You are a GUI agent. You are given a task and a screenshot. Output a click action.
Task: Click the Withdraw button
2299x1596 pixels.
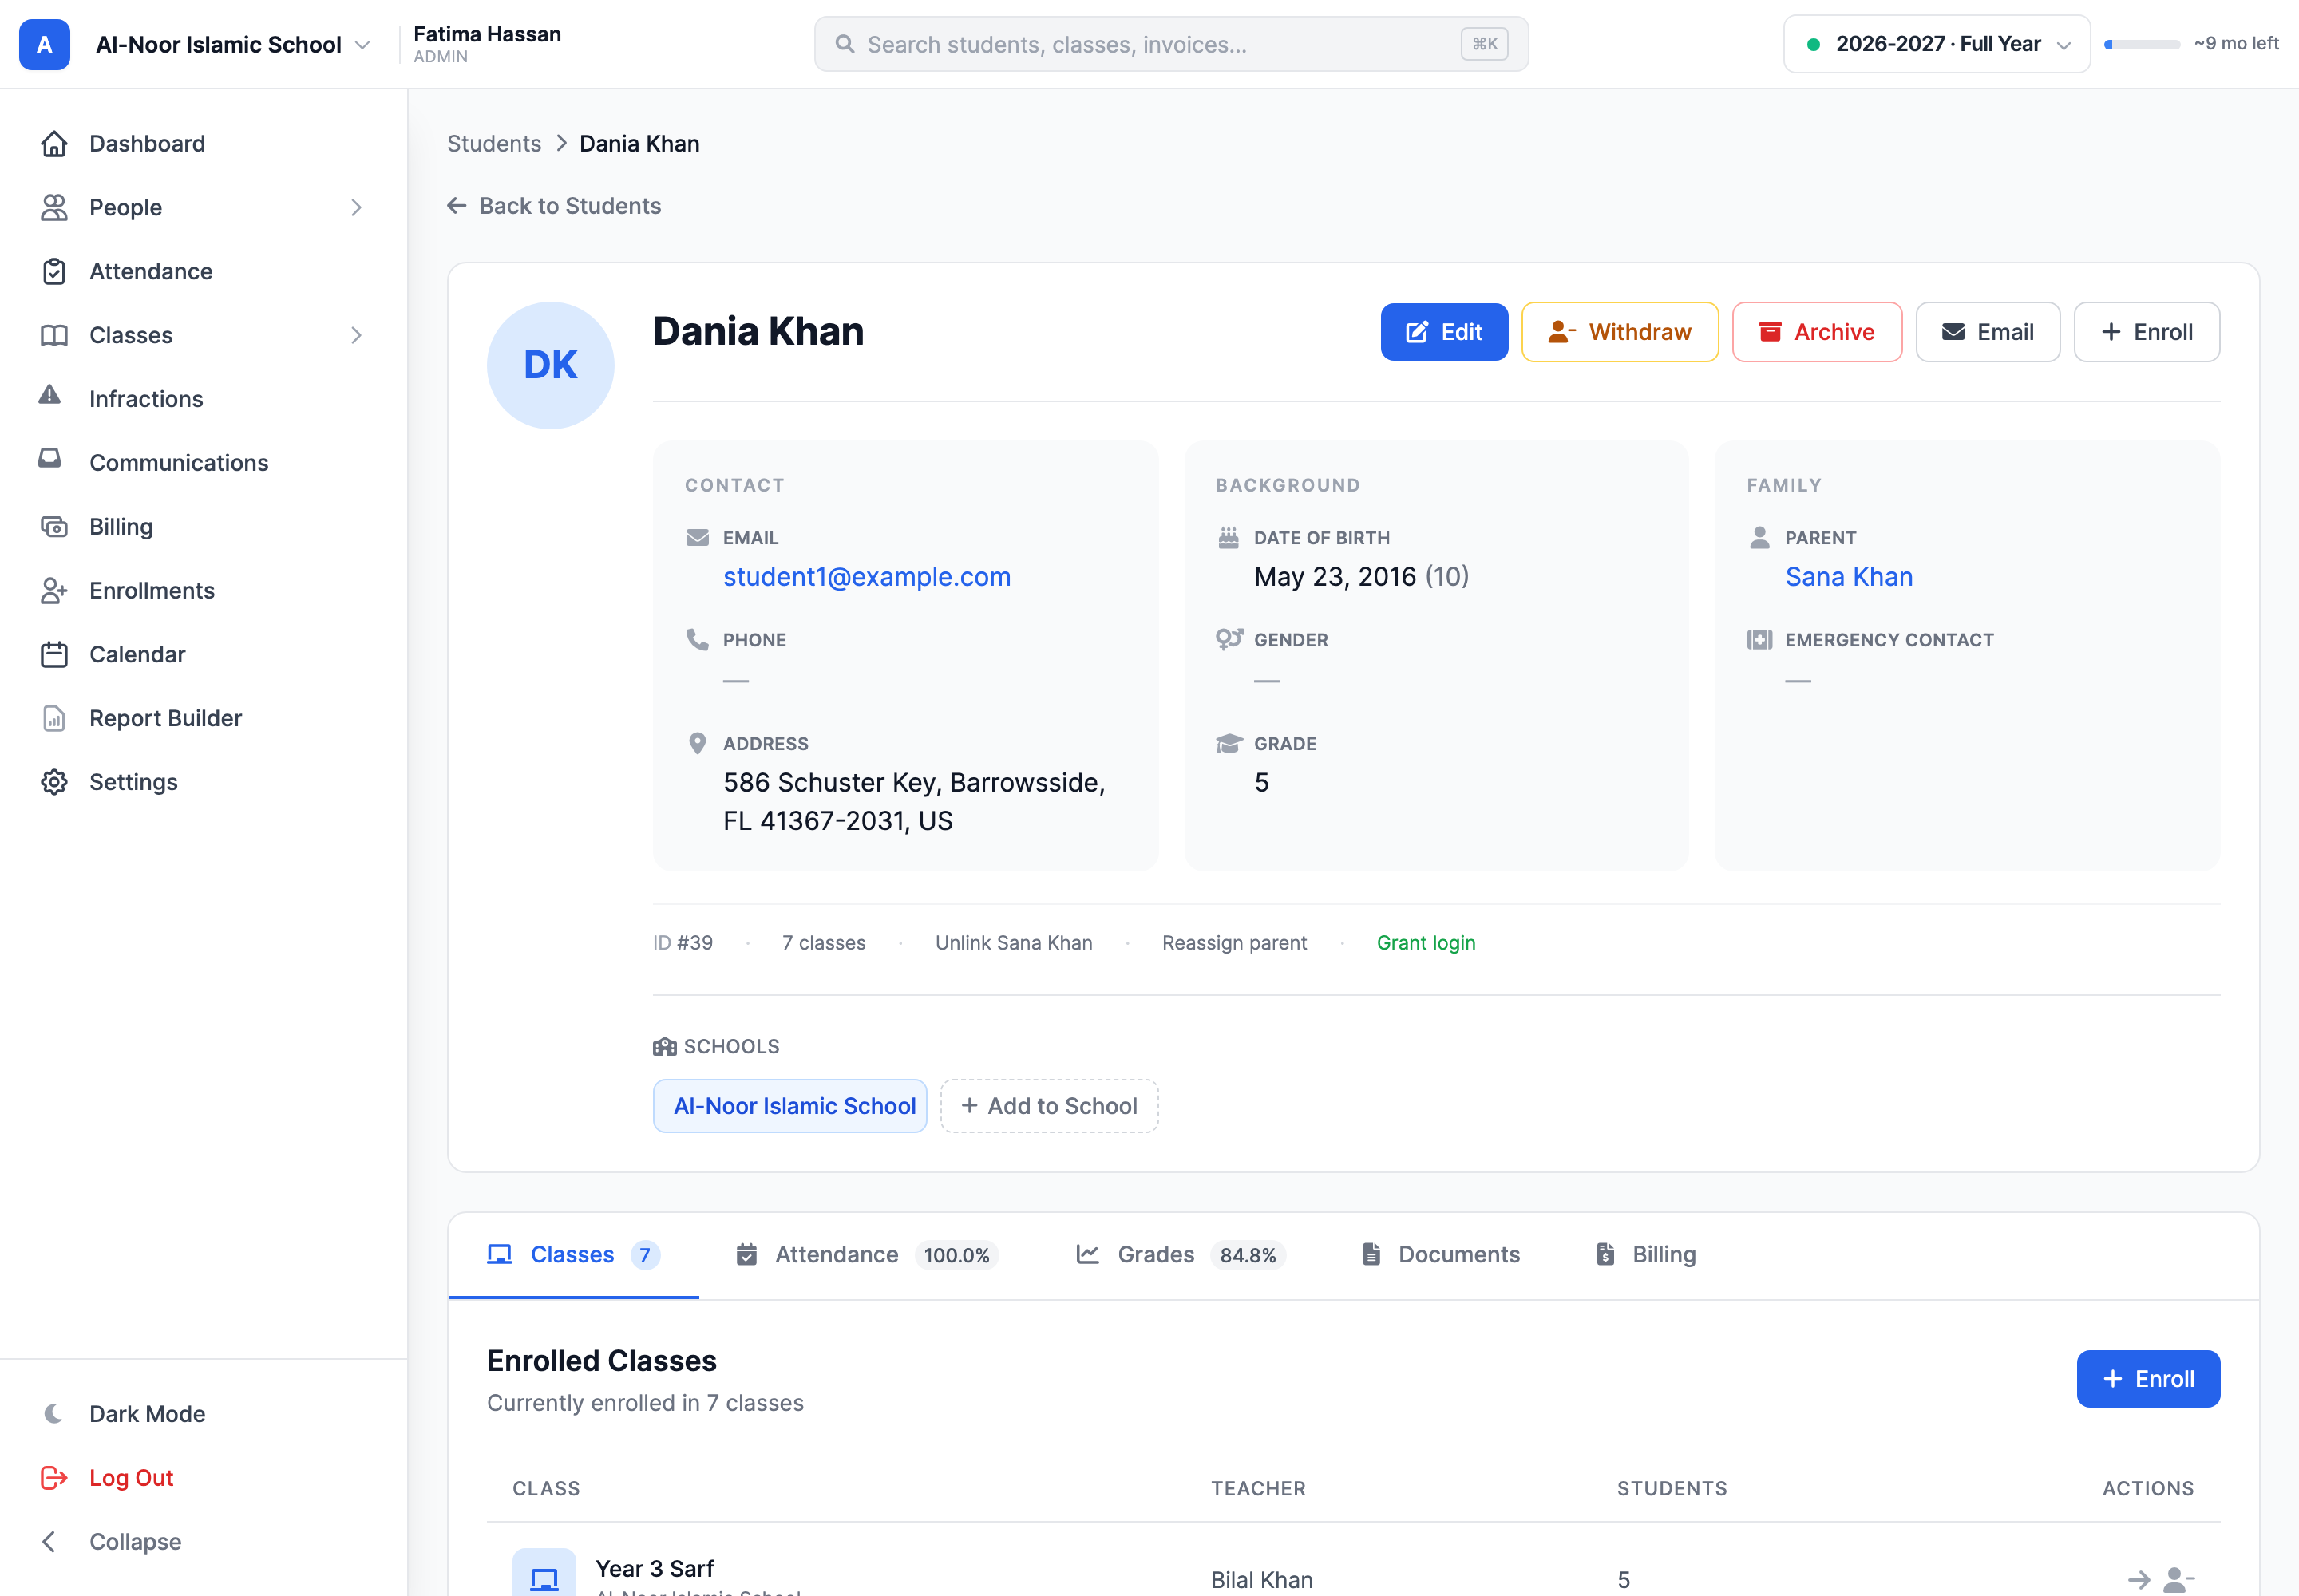[1620, 332]
